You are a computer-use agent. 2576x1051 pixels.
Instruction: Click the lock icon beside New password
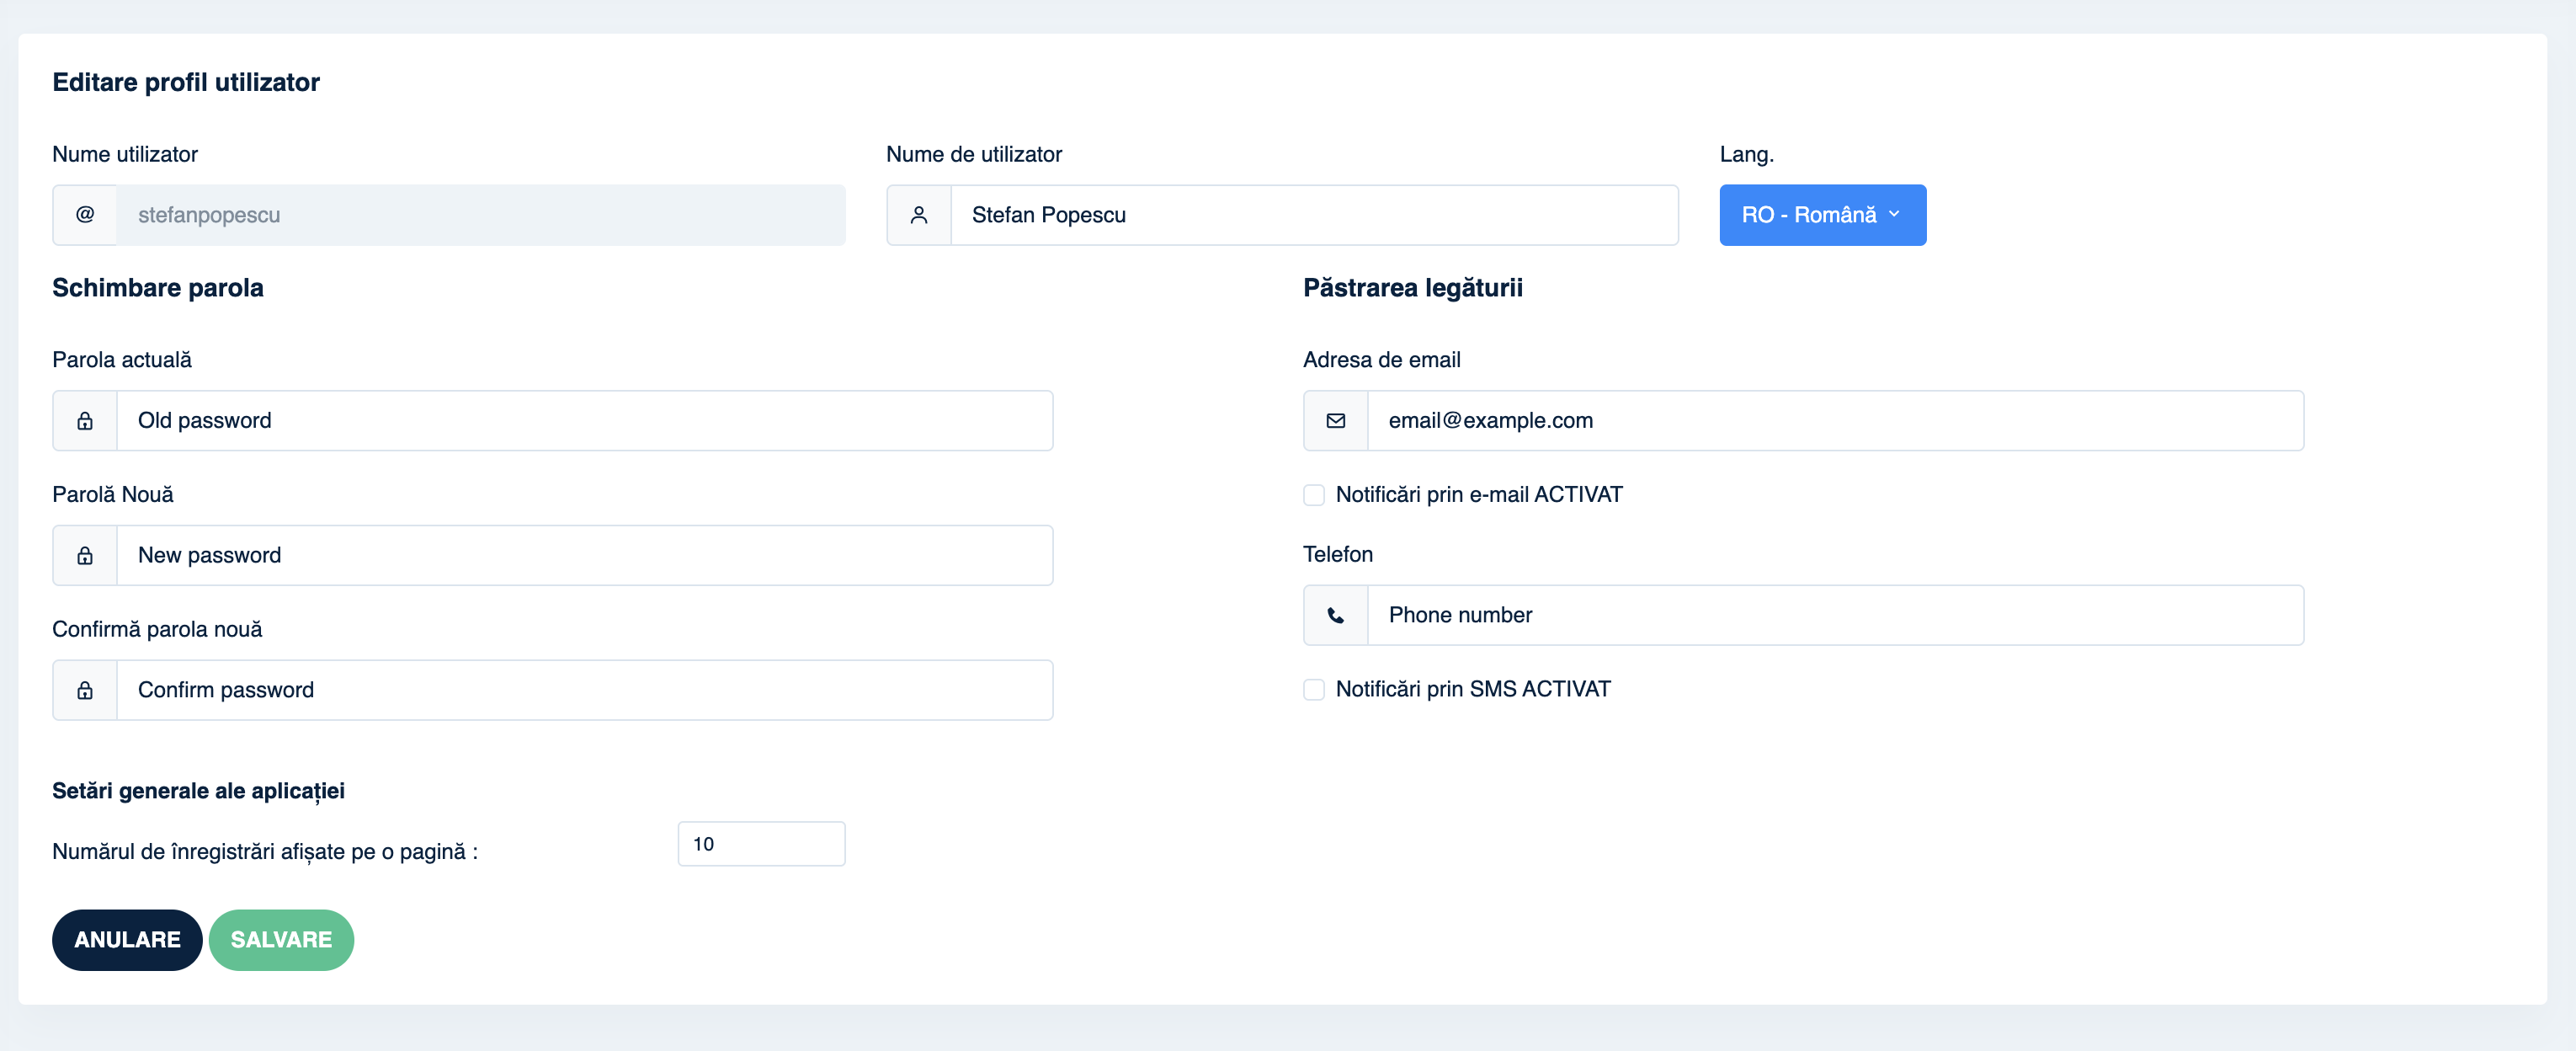click(x=85, y=555)
